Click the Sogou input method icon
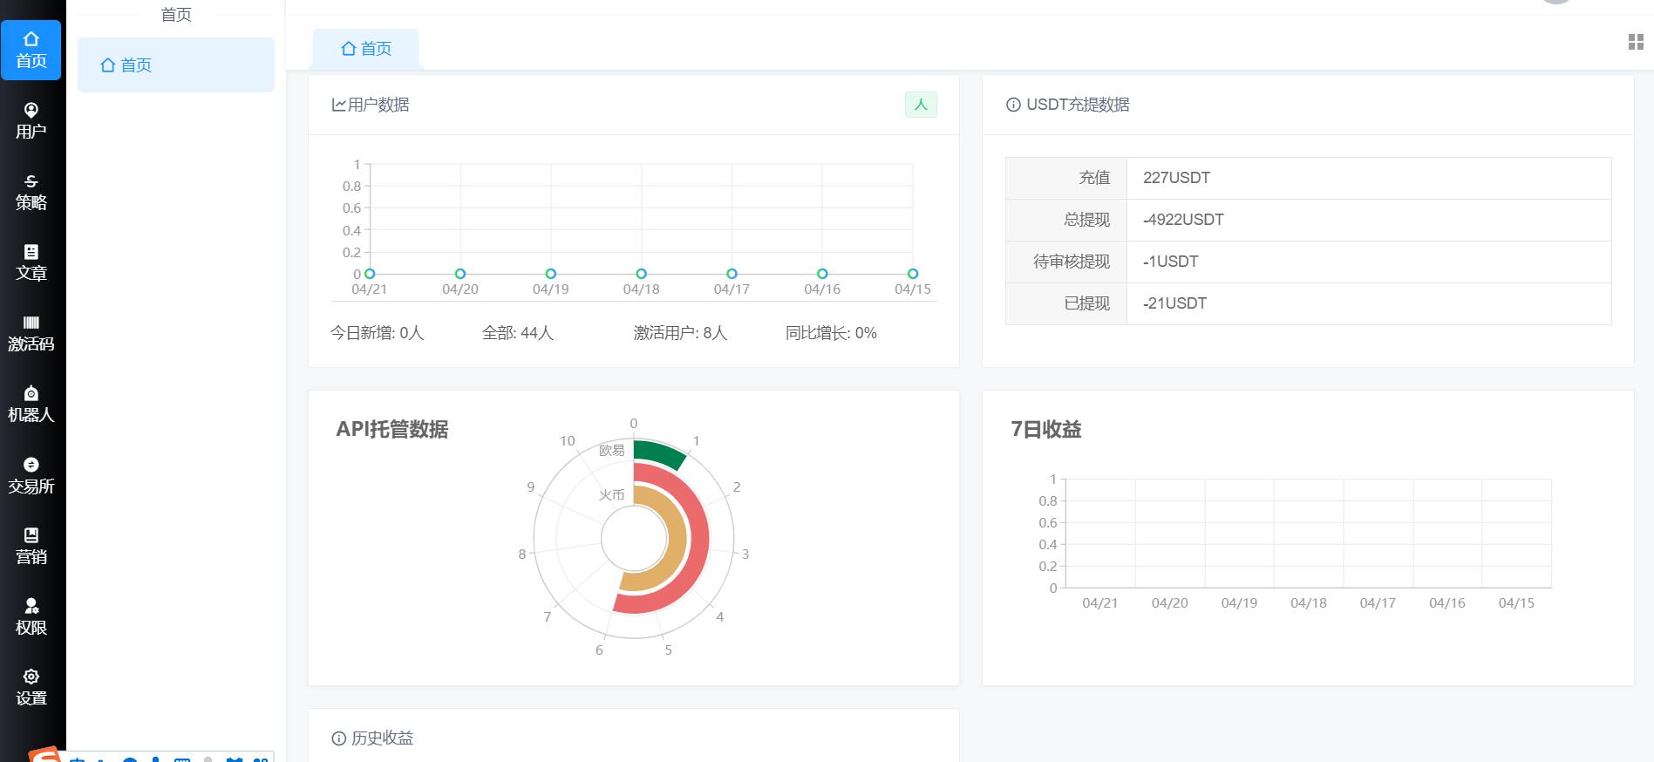This screenshot has height=762, width=1654. pyautogui.click(x=44, y=755)
